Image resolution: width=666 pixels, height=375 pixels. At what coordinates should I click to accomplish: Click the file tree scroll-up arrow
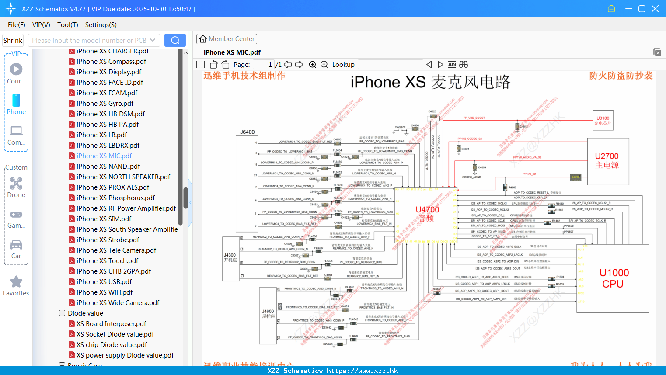coord(185,52)
